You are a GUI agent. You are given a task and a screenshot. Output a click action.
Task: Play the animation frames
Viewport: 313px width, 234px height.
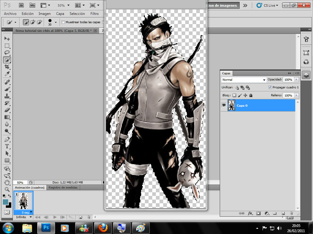pos(55,217)
